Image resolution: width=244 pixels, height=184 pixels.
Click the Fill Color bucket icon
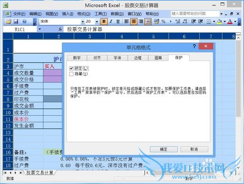220,21
